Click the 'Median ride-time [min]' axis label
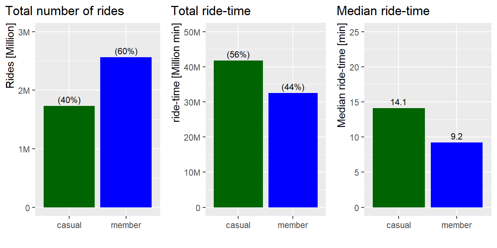 pos(342,75)
